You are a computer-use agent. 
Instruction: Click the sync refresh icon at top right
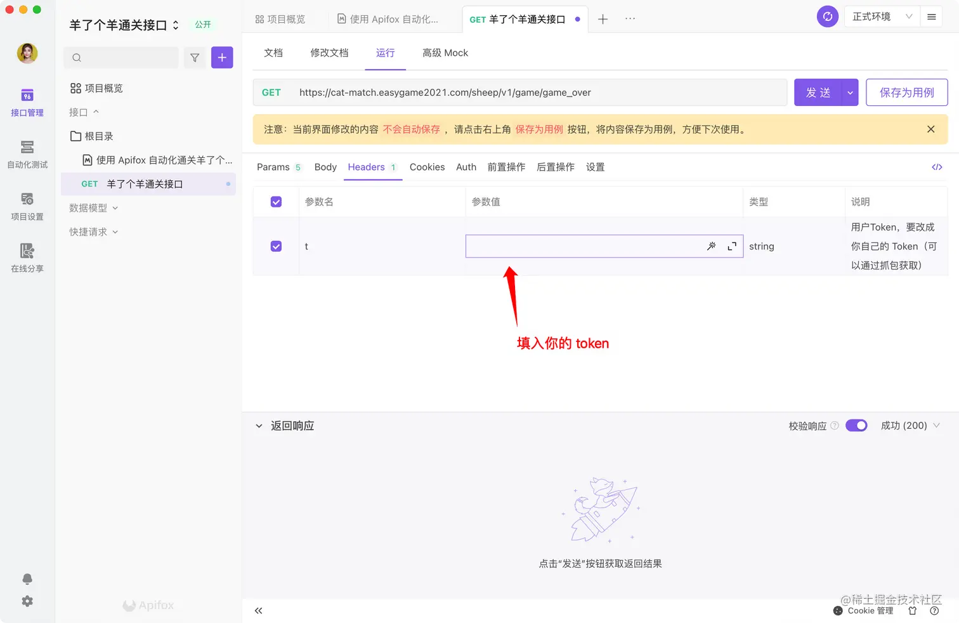point(828,16)
